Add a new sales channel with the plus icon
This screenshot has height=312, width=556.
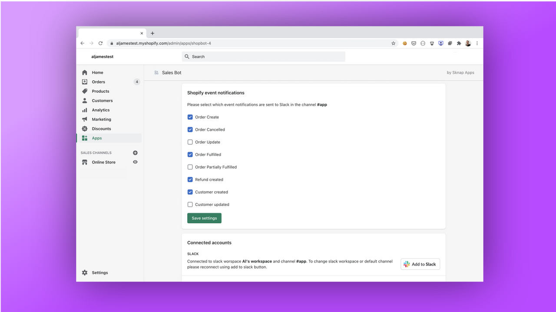[x=135, y=153]
